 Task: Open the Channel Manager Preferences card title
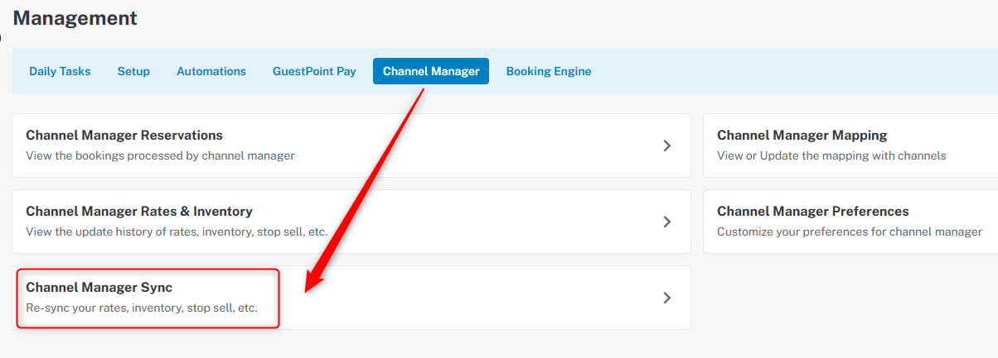click(813, 211)
